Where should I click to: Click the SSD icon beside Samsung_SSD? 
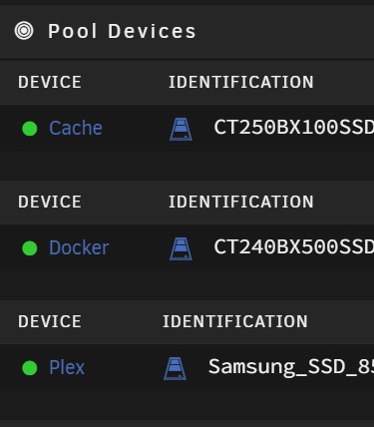click(x=175, y=368)
